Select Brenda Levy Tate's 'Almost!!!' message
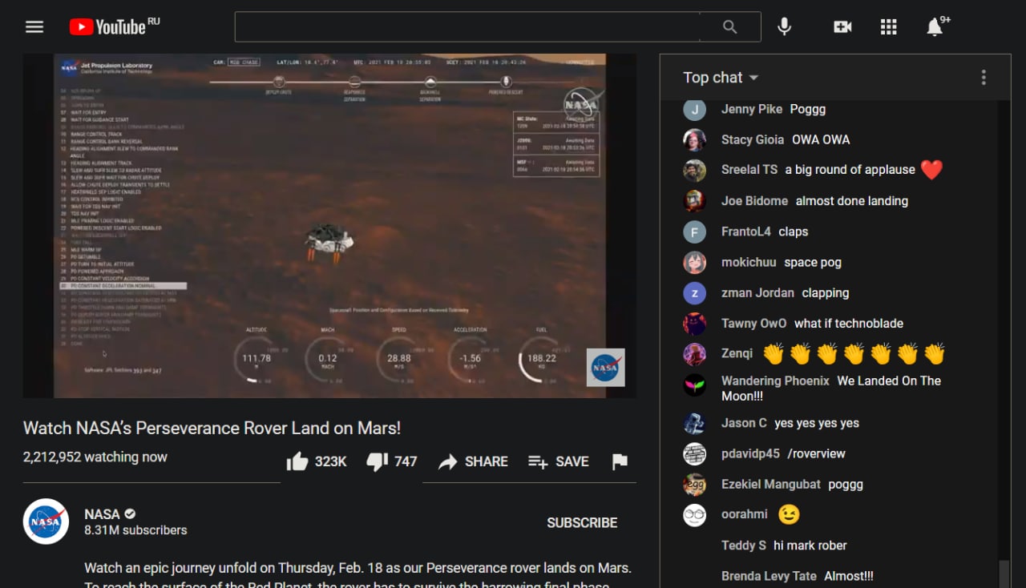The image size is (1026, 588). [x=849, y=576]
